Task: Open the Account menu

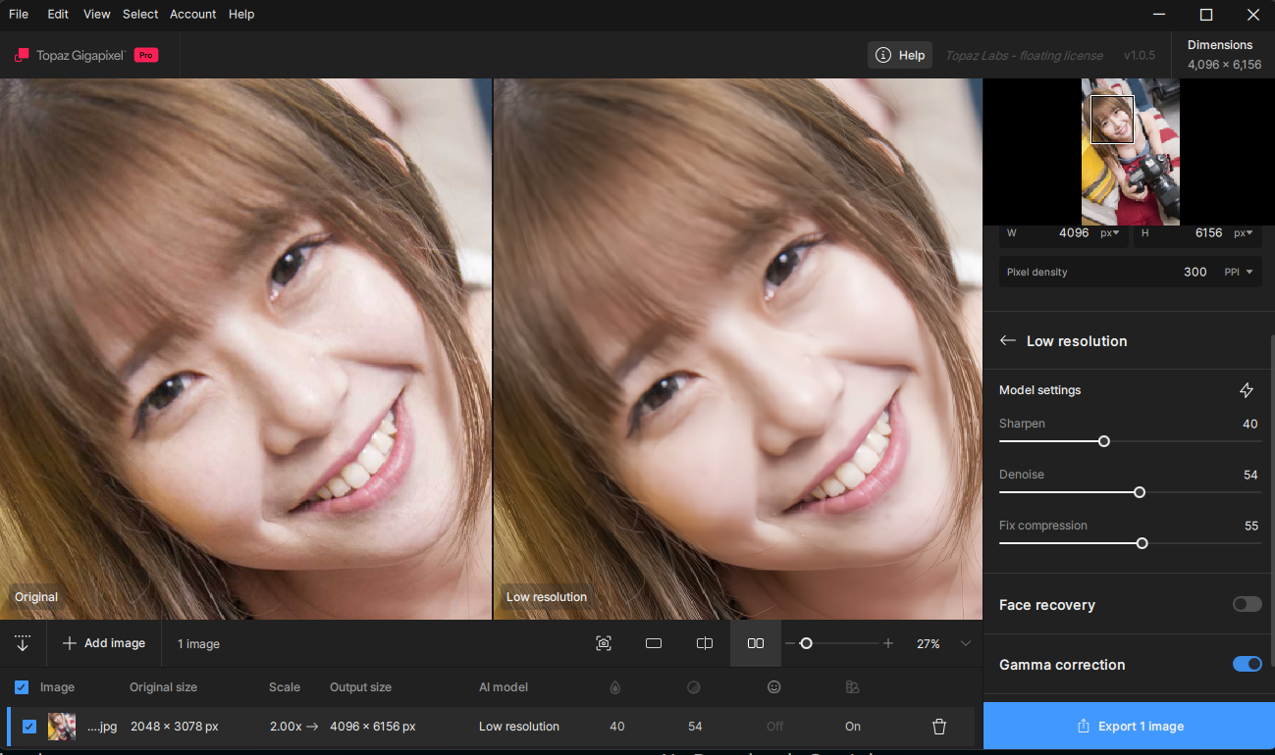Action: (x=192, y=15)
